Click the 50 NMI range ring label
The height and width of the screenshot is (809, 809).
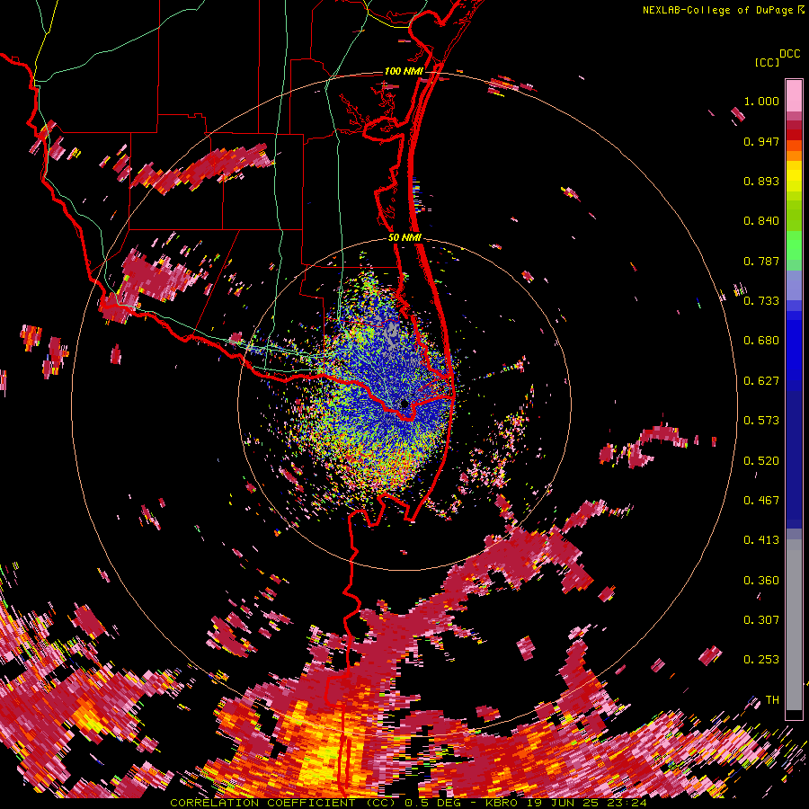(x=404, y=237)
